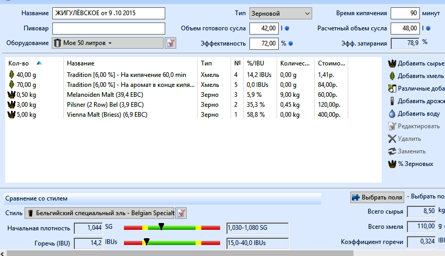Click sort arrow in Кол-во column header
The image size is (445, 256).
(39, 63)
